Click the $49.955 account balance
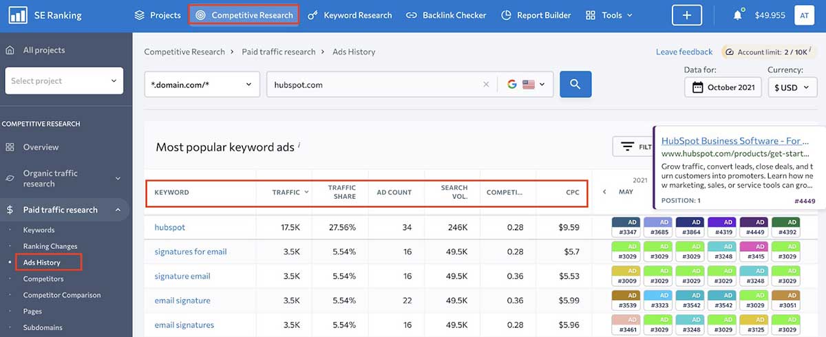 770,15
